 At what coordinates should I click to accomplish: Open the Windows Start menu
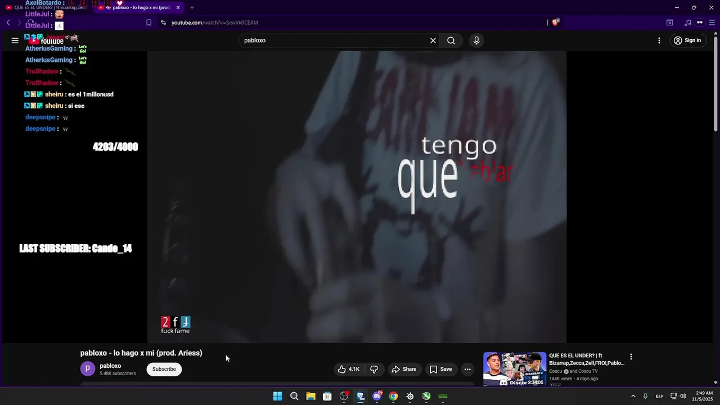(277, 396)
